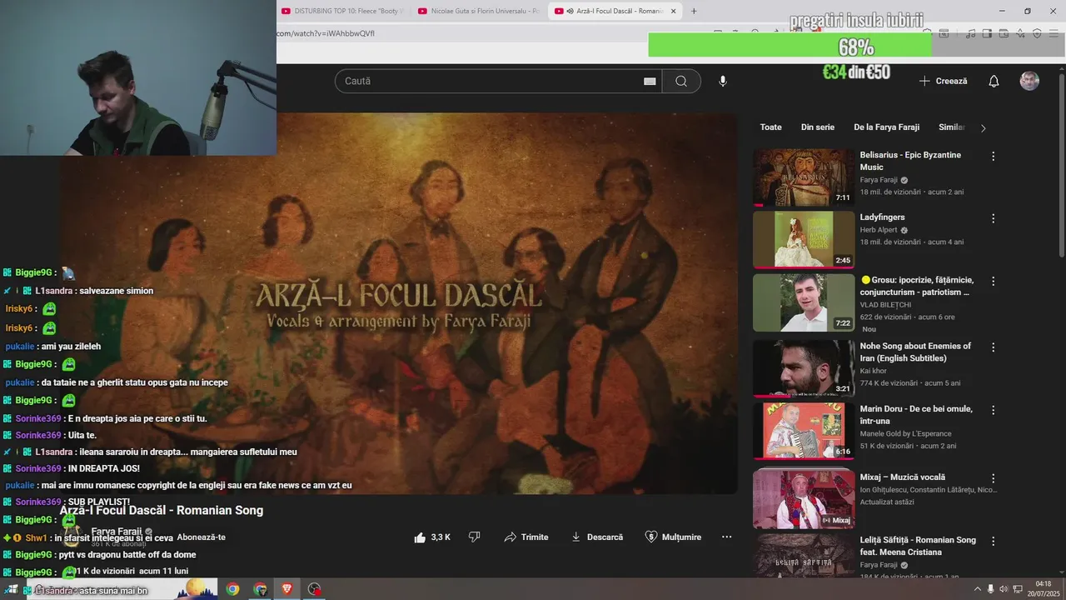Click Mixaj – Muzică vocală title
Viewport: 1066px width, 600px height.
pos(903,477)
